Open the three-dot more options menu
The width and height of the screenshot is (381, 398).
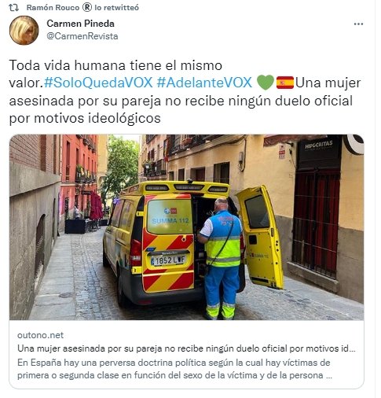coord(358,24)
